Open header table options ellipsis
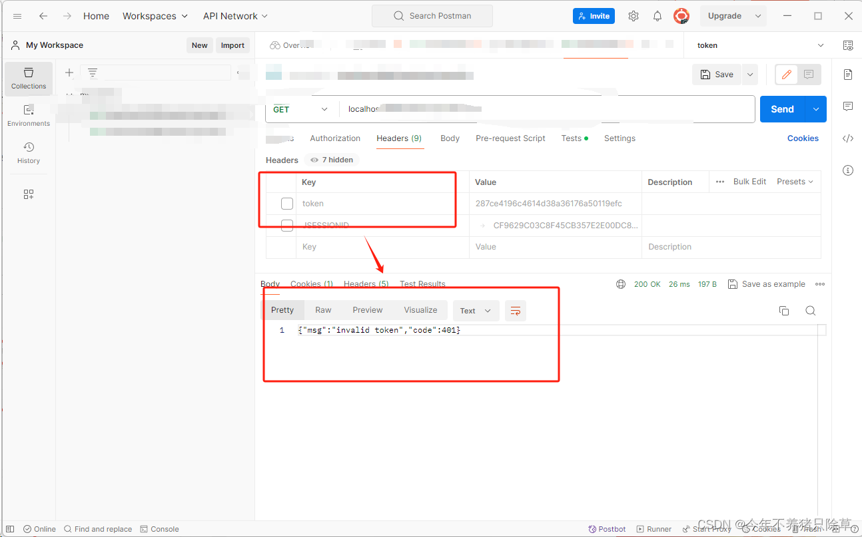Screen dimensions: 862x537 720,182
